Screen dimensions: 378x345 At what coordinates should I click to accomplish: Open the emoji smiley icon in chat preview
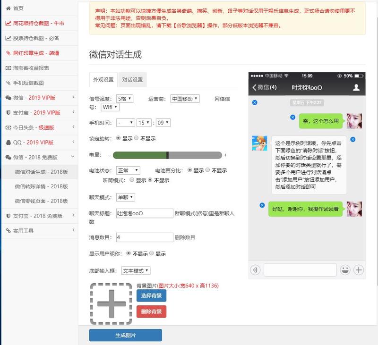coord(345,271)
